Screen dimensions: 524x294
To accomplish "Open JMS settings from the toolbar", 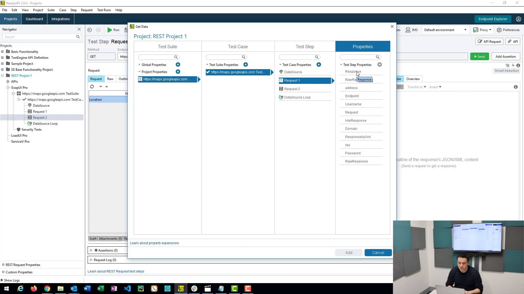I will (411, 30).
